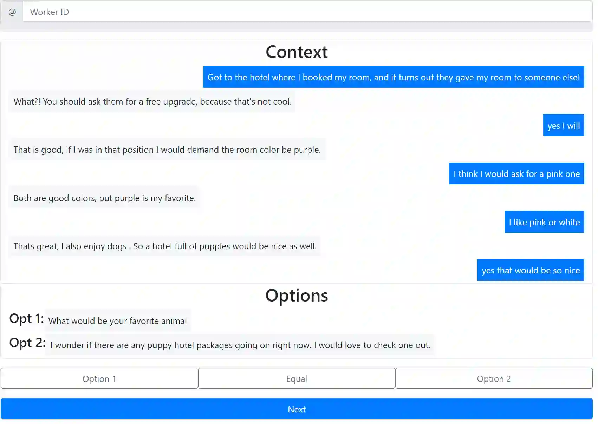Click the hotel full of puppies message
Viewport: 598px width, 424px height.
pos(165,246)
